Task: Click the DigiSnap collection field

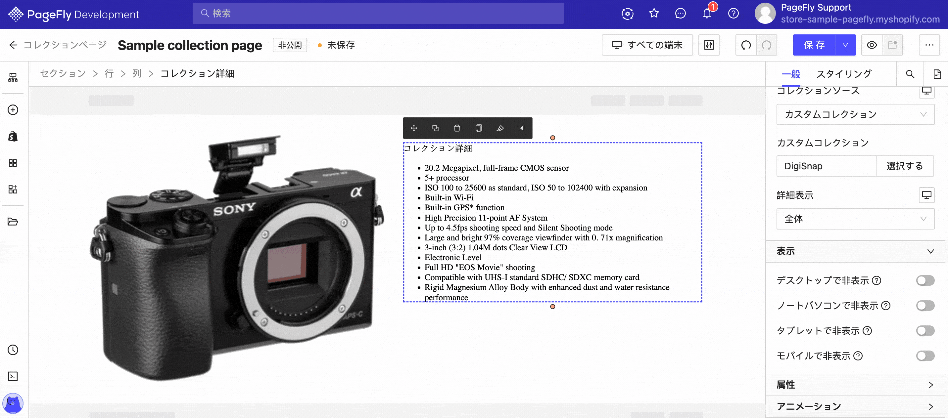Action: click(826, 166)
